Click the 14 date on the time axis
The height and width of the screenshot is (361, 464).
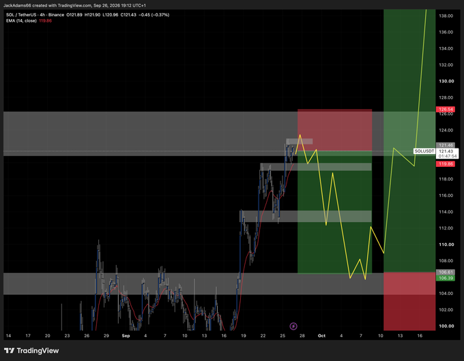(8, 336)
